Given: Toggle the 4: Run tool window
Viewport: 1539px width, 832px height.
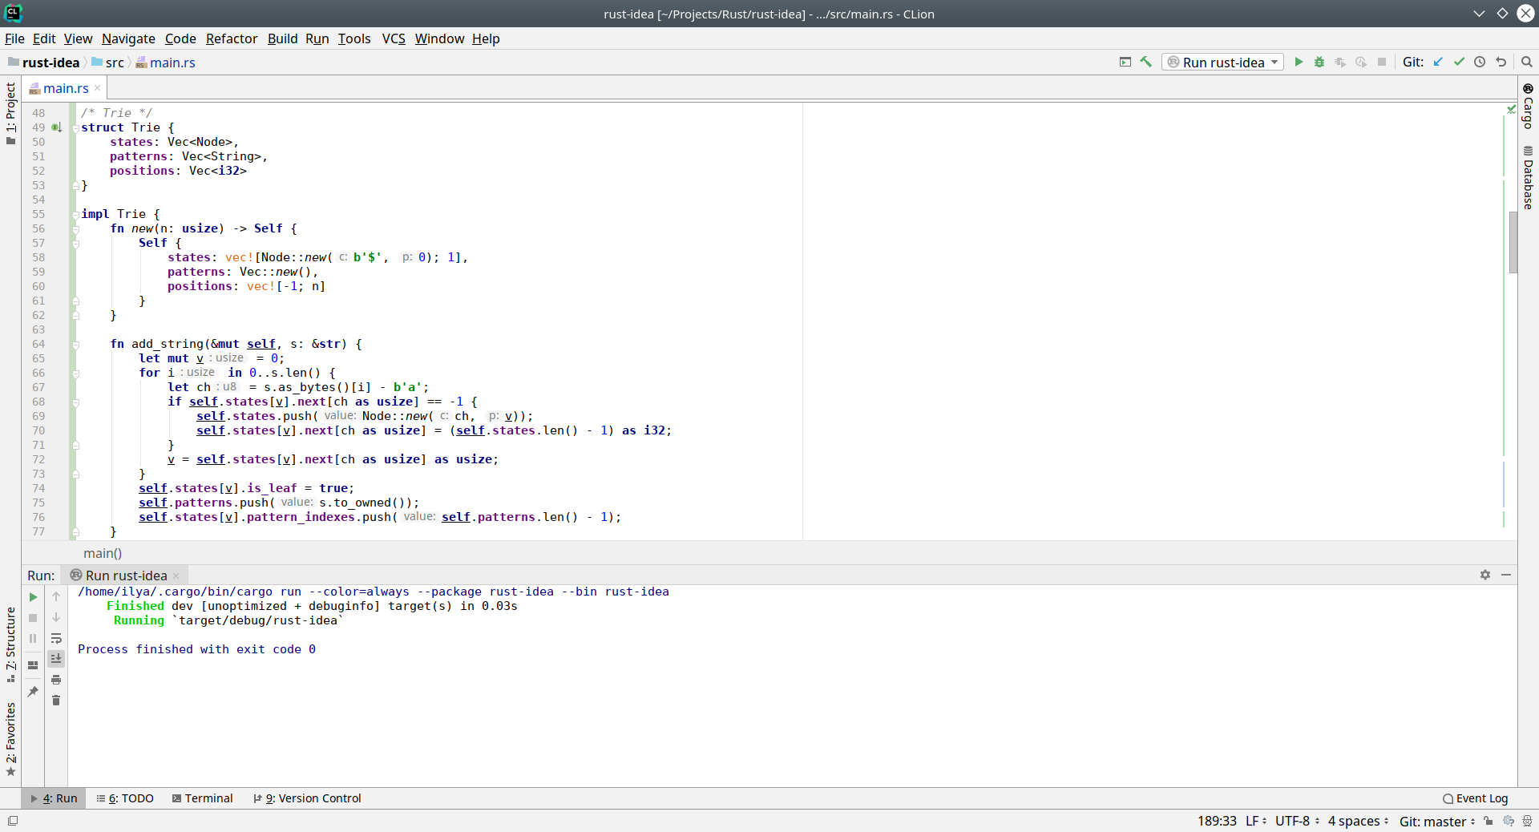Looking at the screenshot, I should (54, 798).
